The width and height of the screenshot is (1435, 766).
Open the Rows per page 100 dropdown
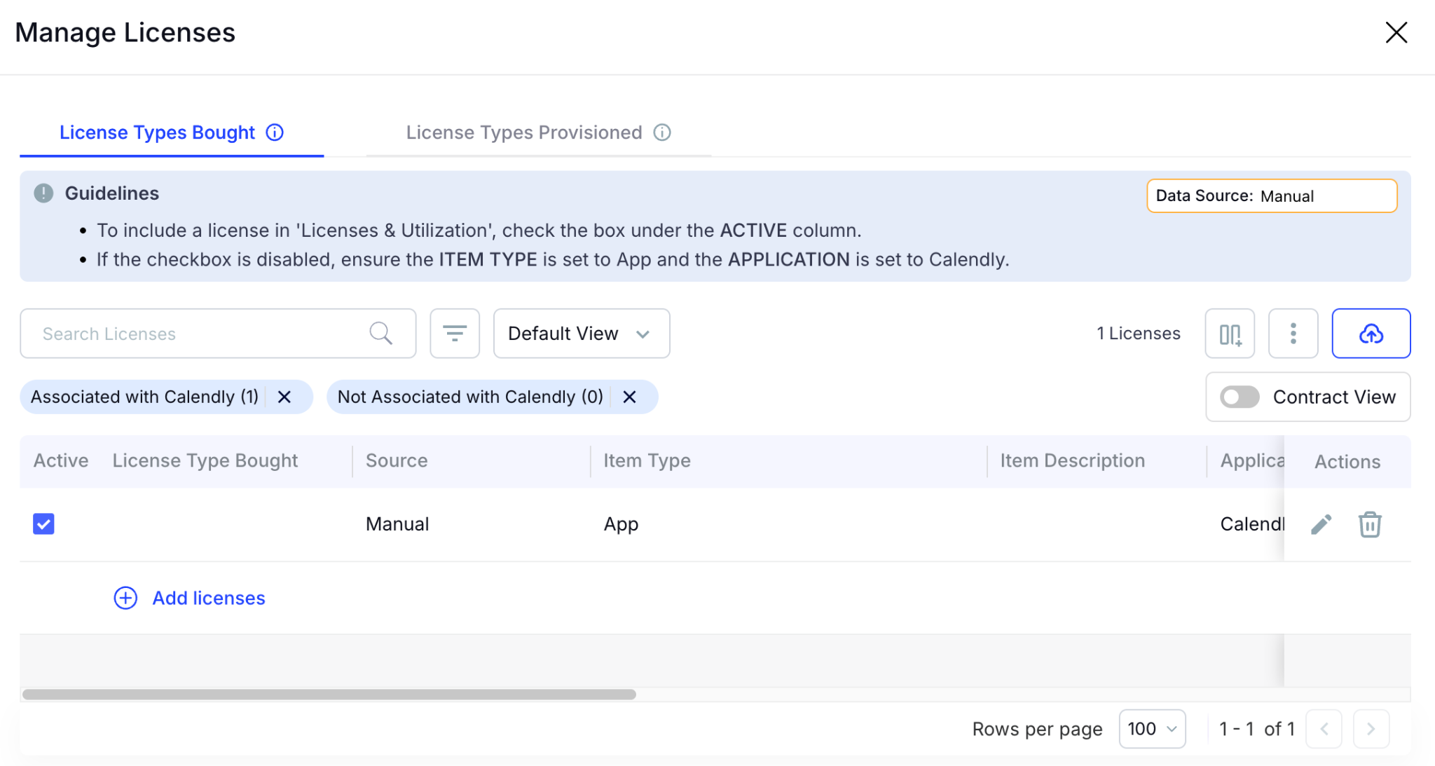(x=1151, y=729)
